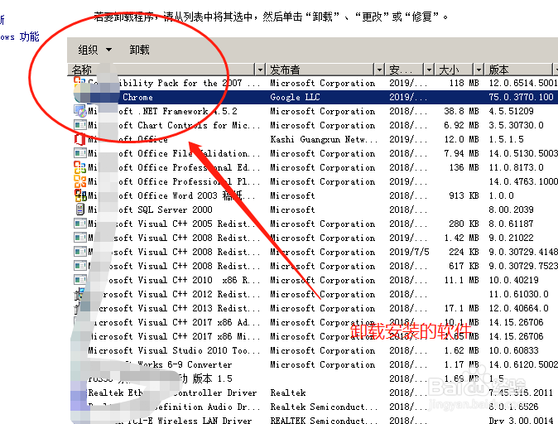Screen dimensions: 558x424
Task: Click version 4.5.51209 cell
Action: [x=511, y=111]
